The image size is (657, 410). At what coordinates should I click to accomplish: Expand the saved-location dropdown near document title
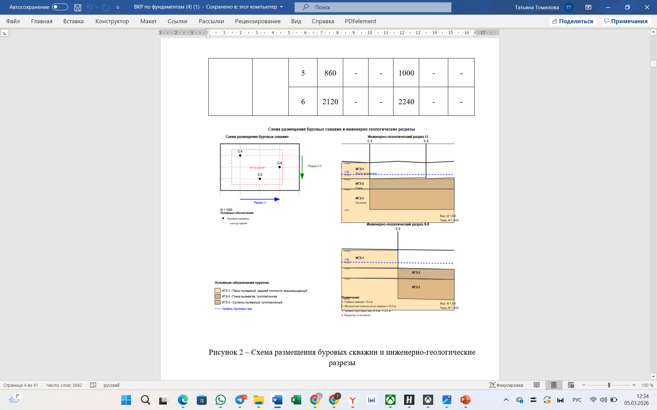(x=282, y=7)
